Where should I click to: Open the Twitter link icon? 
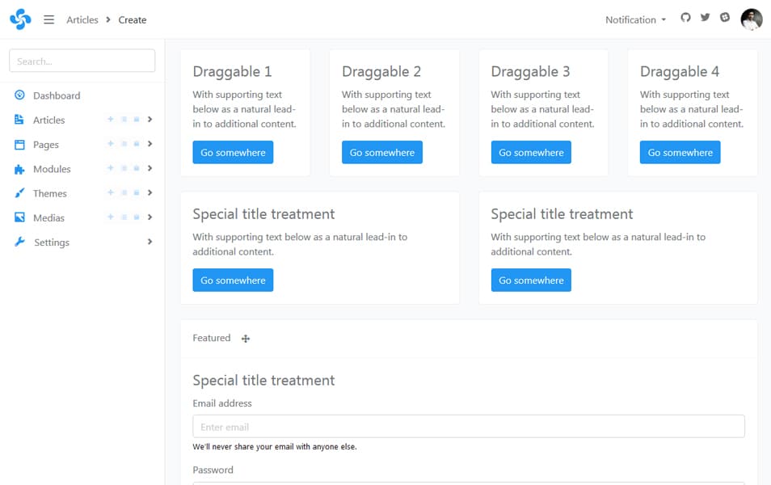705,18
